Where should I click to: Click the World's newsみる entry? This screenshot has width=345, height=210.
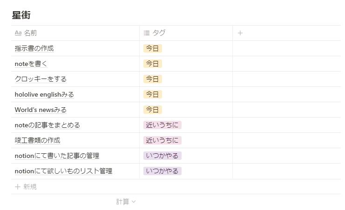tap(41, 110)
